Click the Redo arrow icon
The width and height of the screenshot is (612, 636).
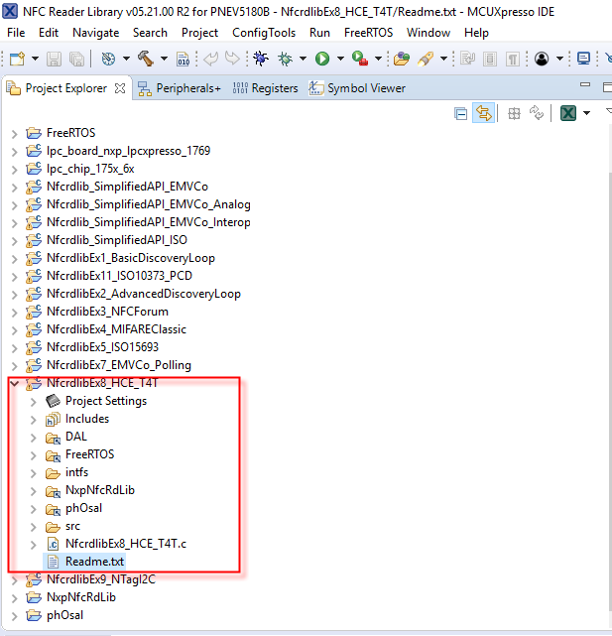pyautogui.click(x=232, y=60)
